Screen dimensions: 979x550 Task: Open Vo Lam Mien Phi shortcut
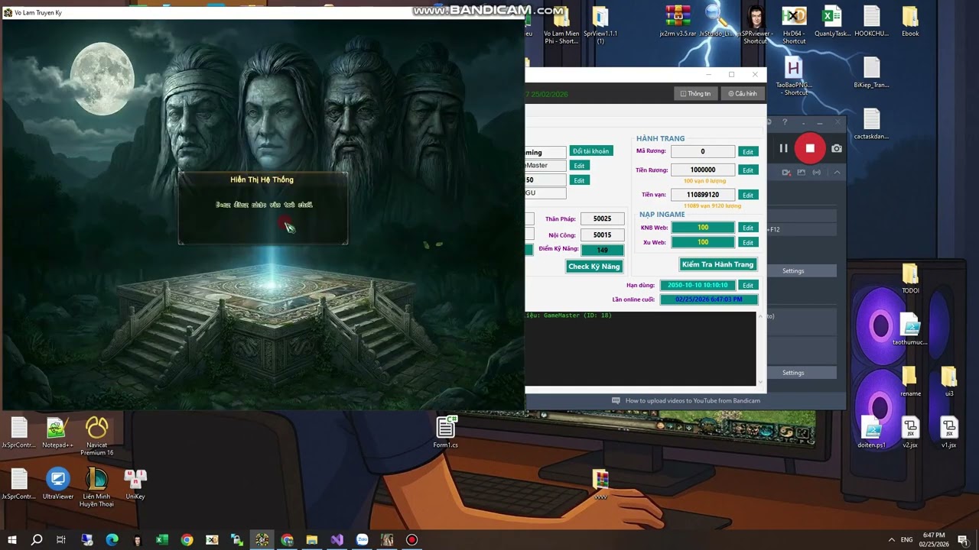[561, 25]
